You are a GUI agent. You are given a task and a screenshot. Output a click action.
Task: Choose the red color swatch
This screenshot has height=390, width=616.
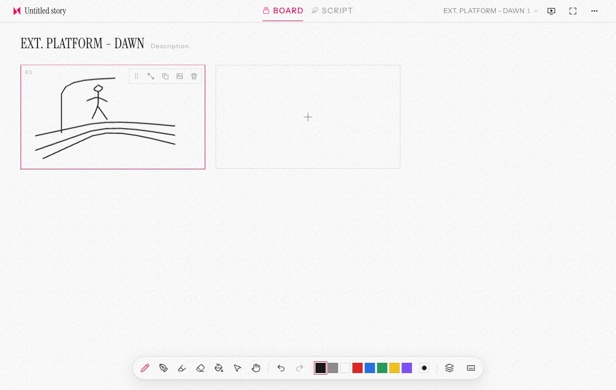tap(357, 368)
